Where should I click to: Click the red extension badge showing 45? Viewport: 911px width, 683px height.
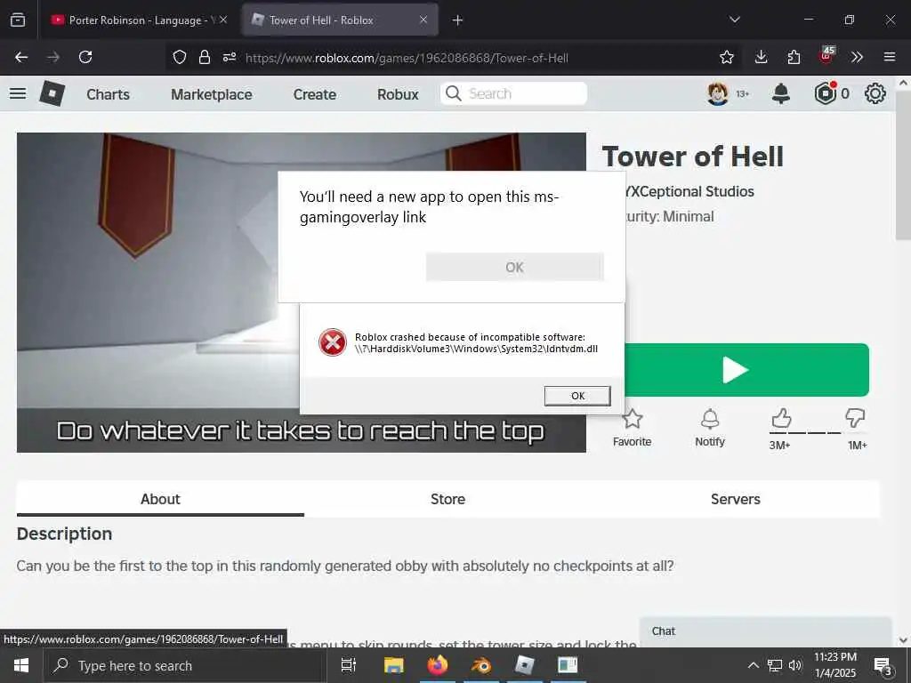826,55
